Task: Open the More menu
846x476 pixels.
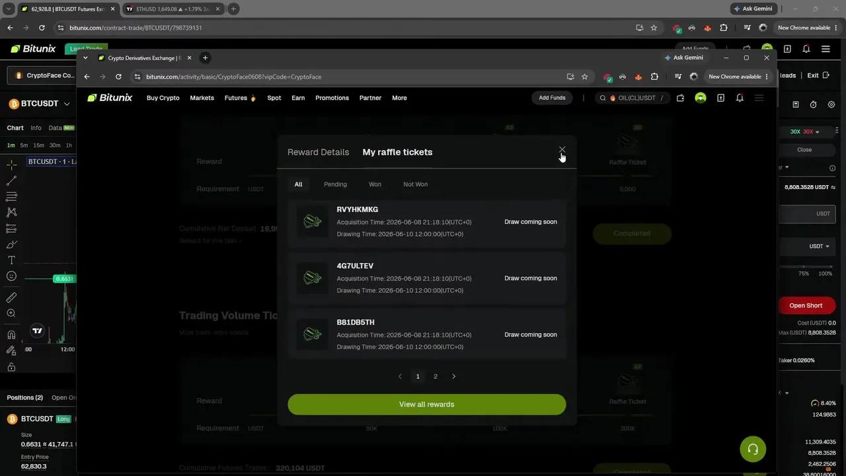Action: 399,98
